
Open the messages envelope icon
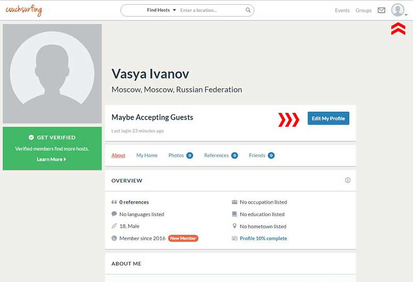click(382, 10)
